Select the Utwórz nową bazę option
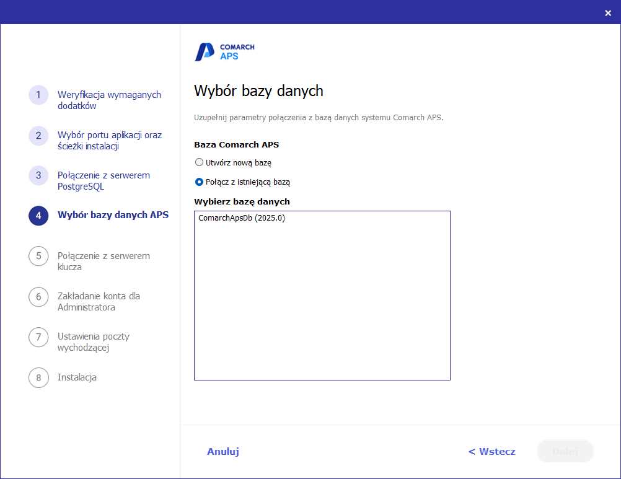Image resolution: width=621 pixels, height=479 pixels. [x=199, y=162]
